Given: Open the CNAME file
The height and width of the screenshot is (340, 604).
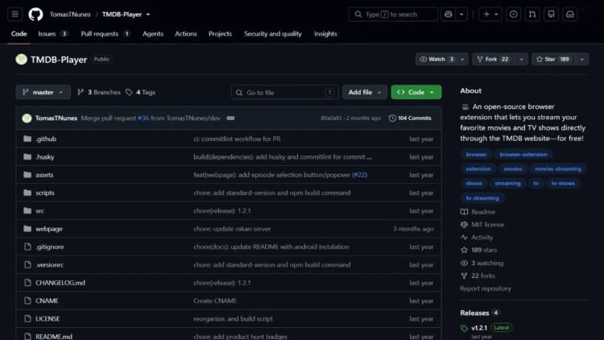Looking at the screenshot, I should pos(47,301).
